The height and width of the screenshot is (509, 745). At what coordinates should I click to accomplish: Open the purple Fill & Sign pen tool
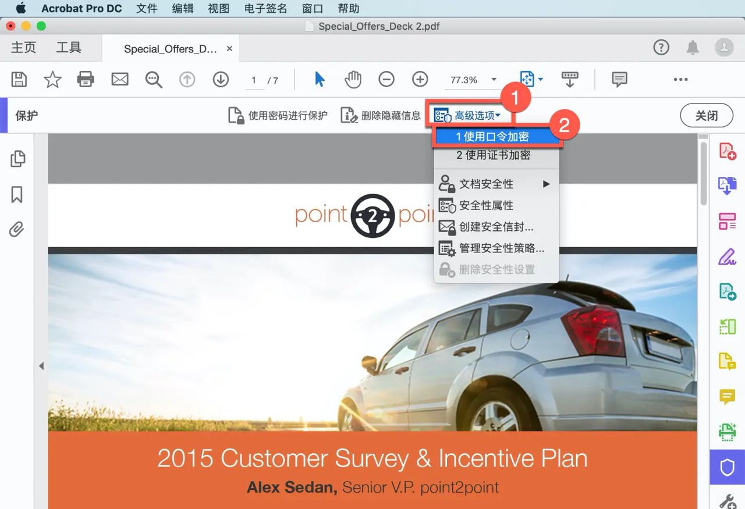click(728, 256)
